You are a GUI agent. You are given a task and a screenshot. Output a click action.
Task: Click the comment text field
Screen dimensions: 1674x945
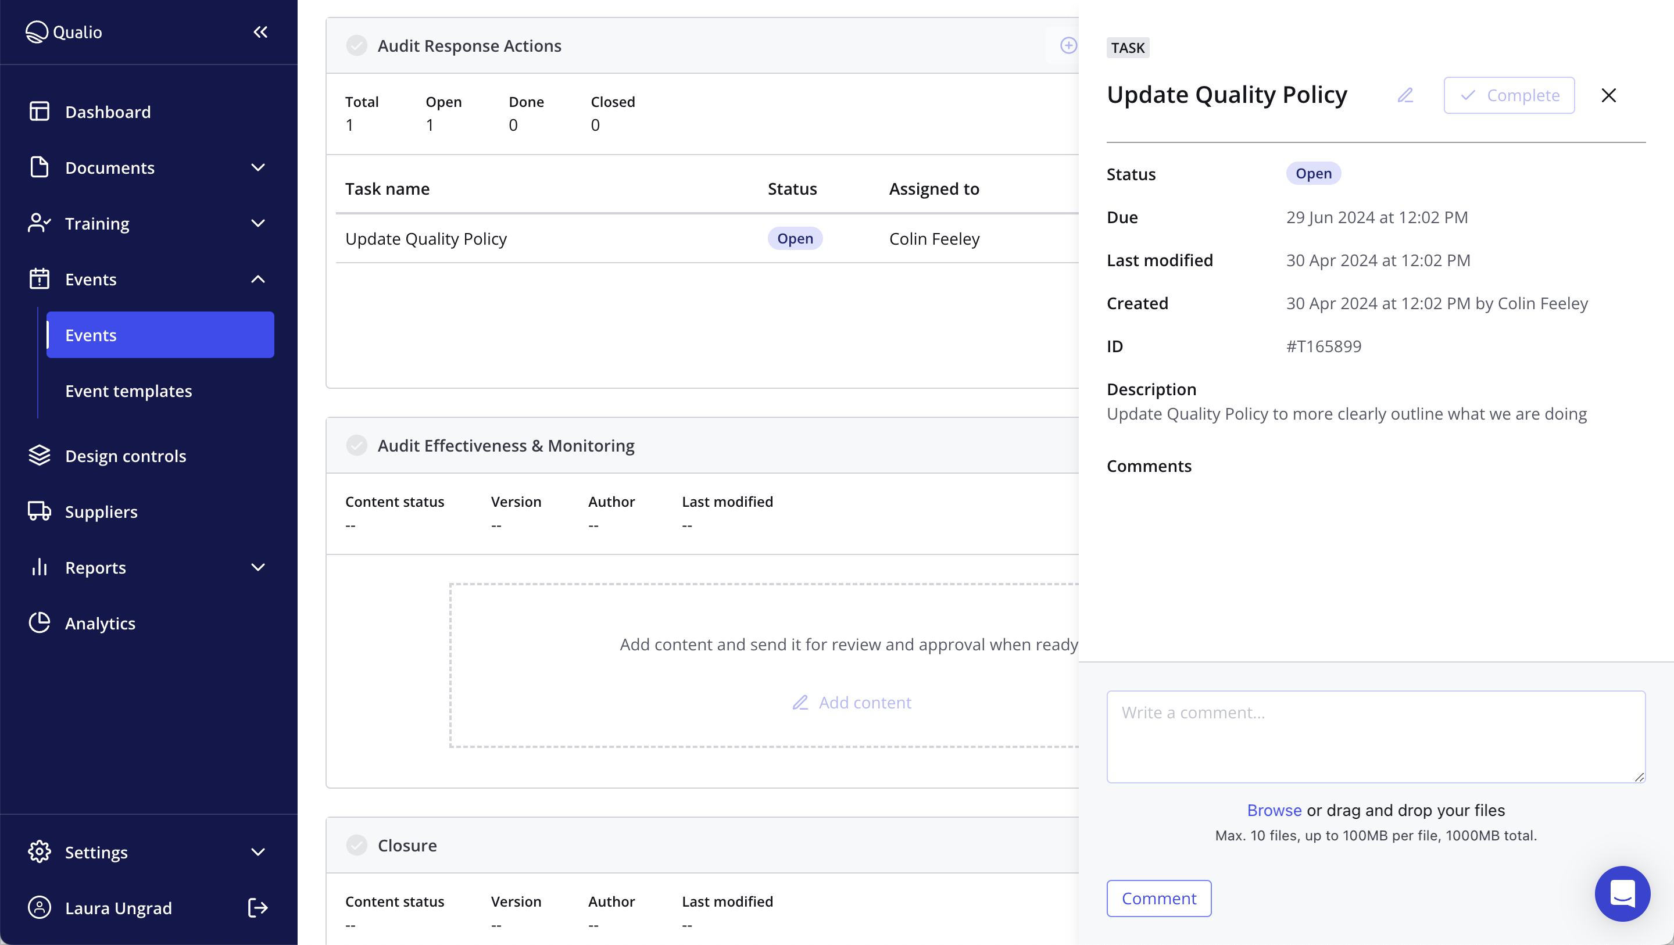(1376, 736)
